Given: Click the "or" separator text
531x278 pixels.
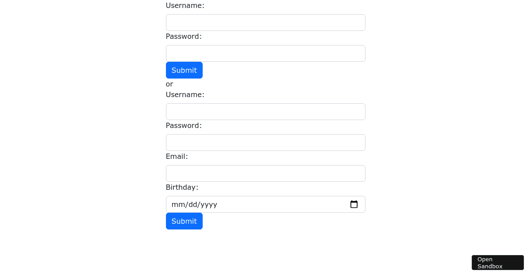Looking at the screenshot, I should (x=169, y=84).
